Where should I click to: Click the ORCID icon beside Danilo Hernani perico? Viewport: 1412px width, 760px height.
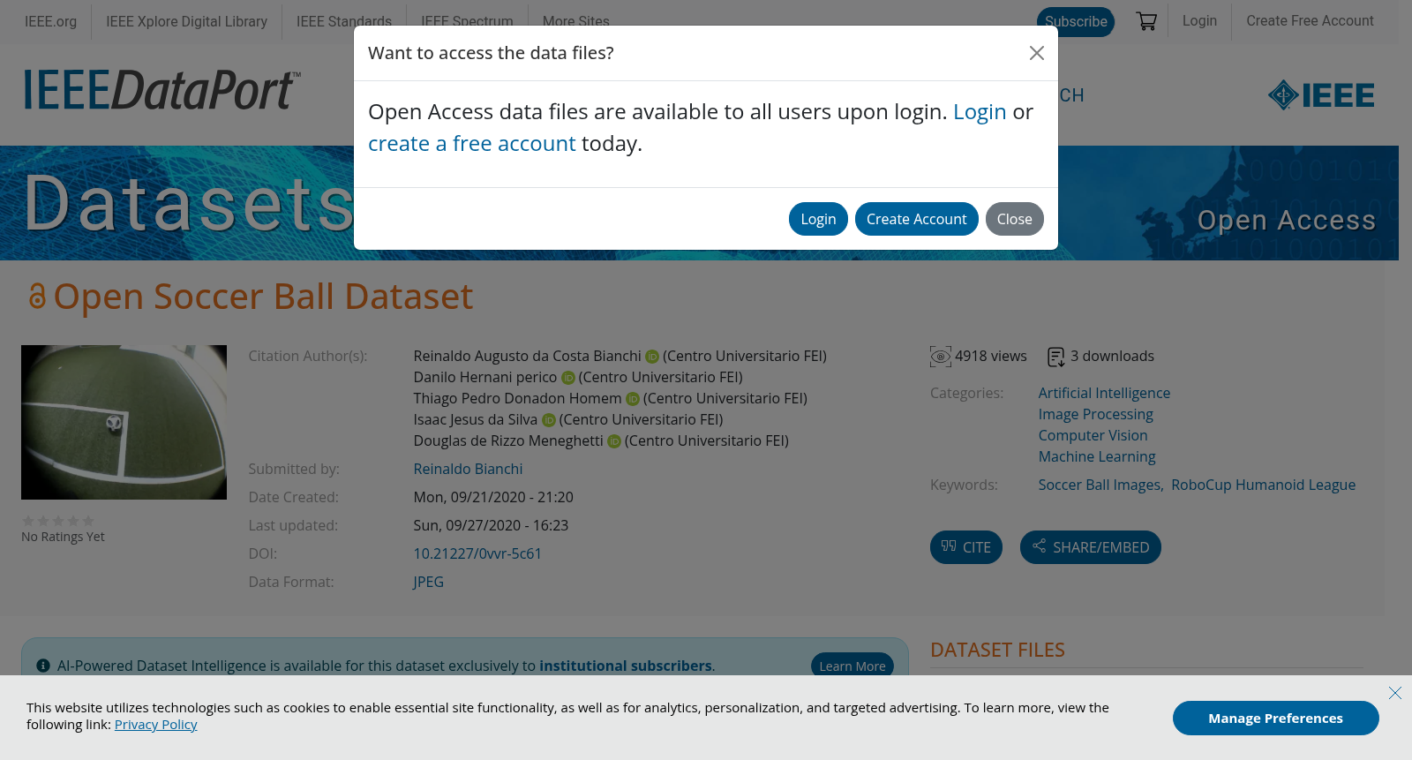pyautogui.click(x=568, y=378)
